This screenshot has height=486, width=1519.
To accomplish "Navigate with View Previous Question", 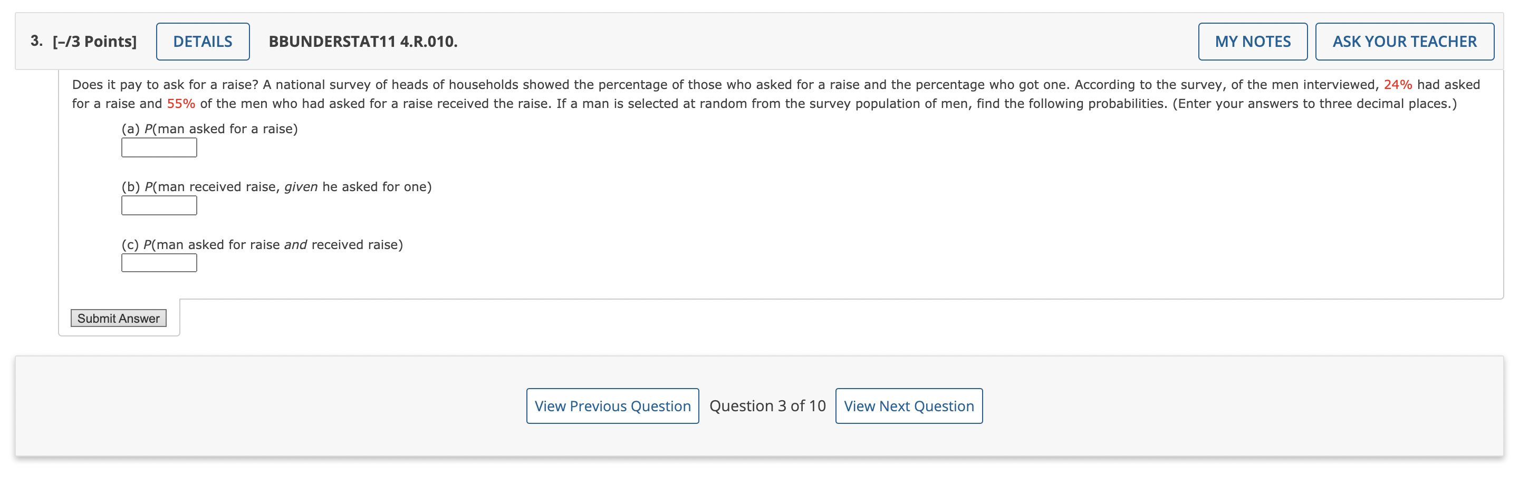I will pos(612,405).
